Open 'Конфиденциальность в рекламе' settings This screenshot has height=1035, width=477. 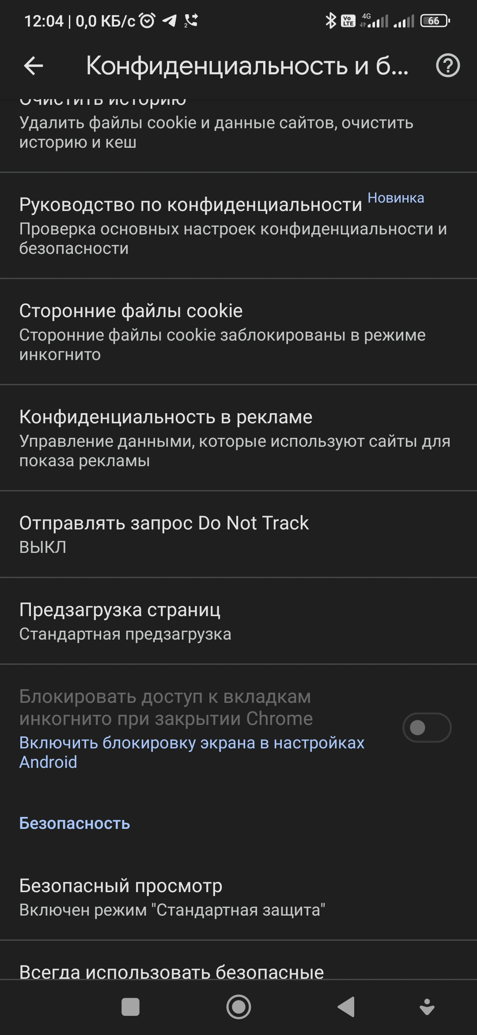point(177,436)
